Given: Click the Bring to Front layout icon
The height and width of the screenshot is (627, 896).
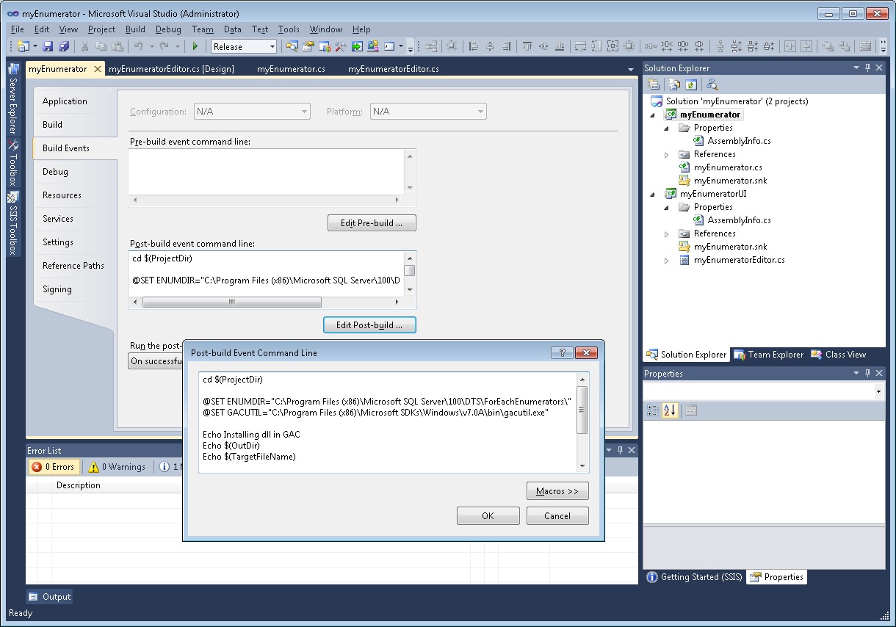Looking at the screenshot, I should 828,46.
